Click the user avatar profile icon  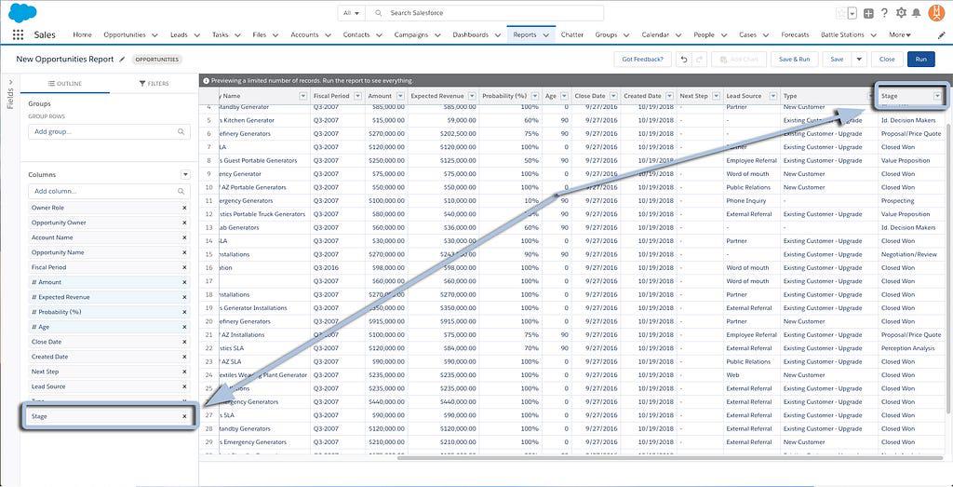937,13
